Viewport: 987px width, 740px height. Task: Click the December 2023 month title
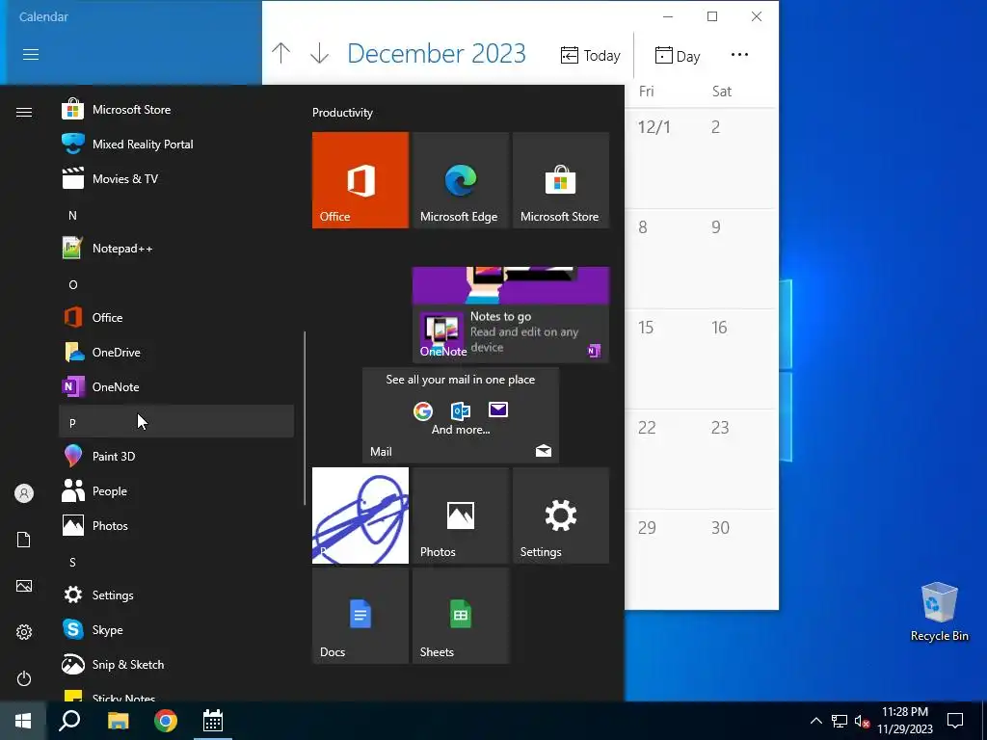[x=437, y=54]
